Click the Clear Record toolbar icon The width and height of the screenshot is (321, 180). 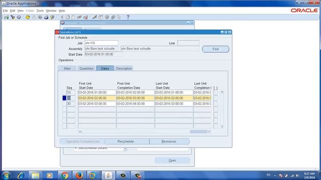79,17
